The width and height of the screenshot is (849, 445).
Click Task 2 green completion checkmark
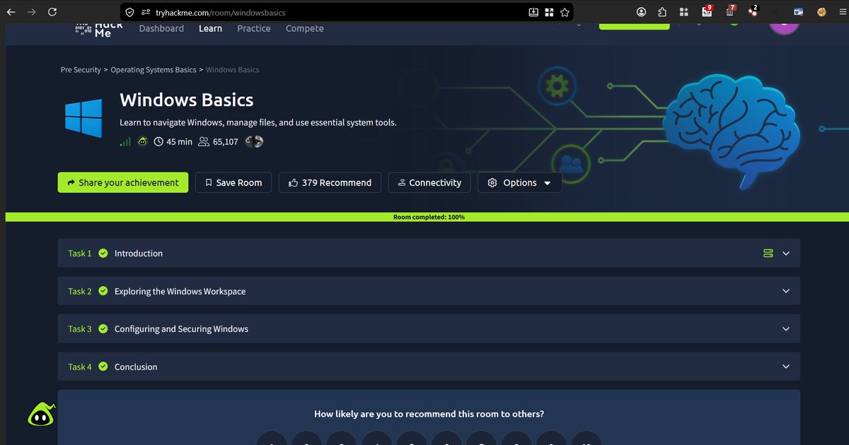[x=103, y=291]
